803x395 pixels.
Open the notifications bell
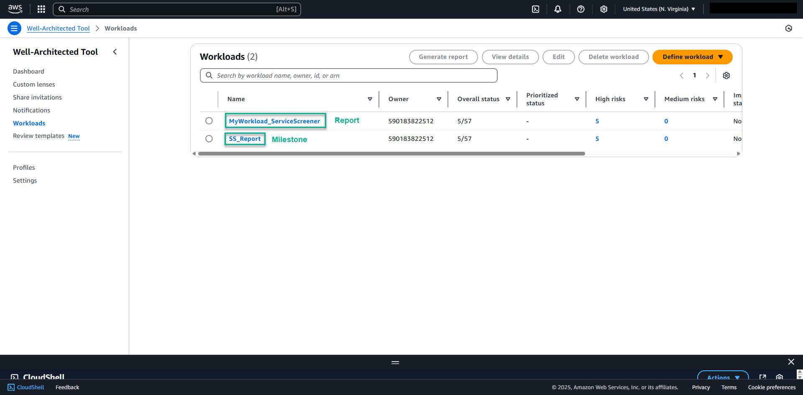tap(557, 9)
